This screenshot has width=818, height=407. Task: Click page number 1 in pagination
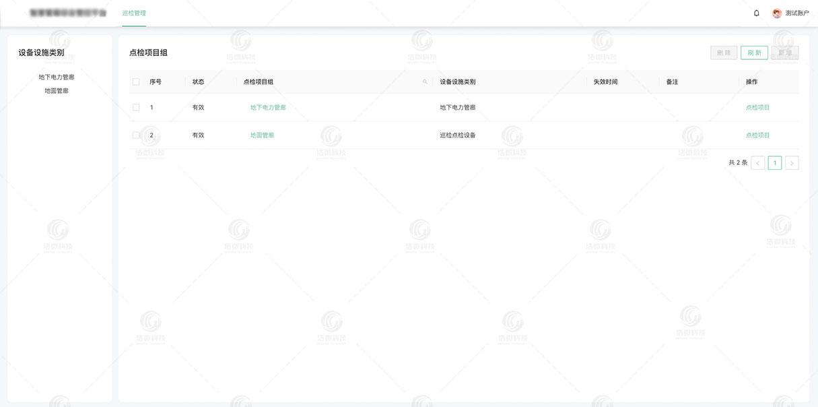(775, 162)
